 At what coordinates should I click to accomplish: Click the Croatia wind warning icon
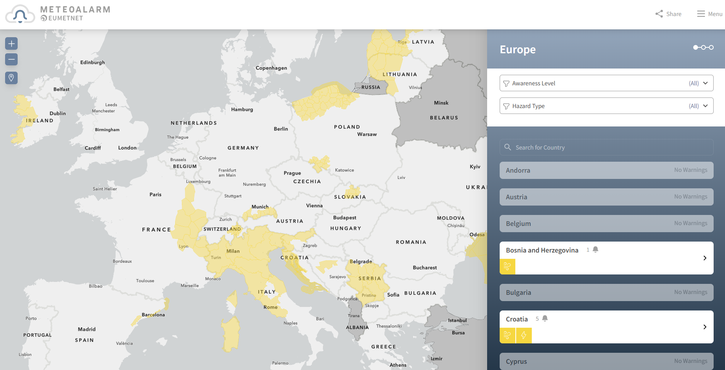point(507,336)
